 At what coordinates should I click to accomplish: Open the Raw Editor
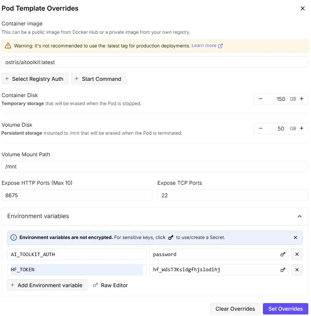click(x=111, y=285)
